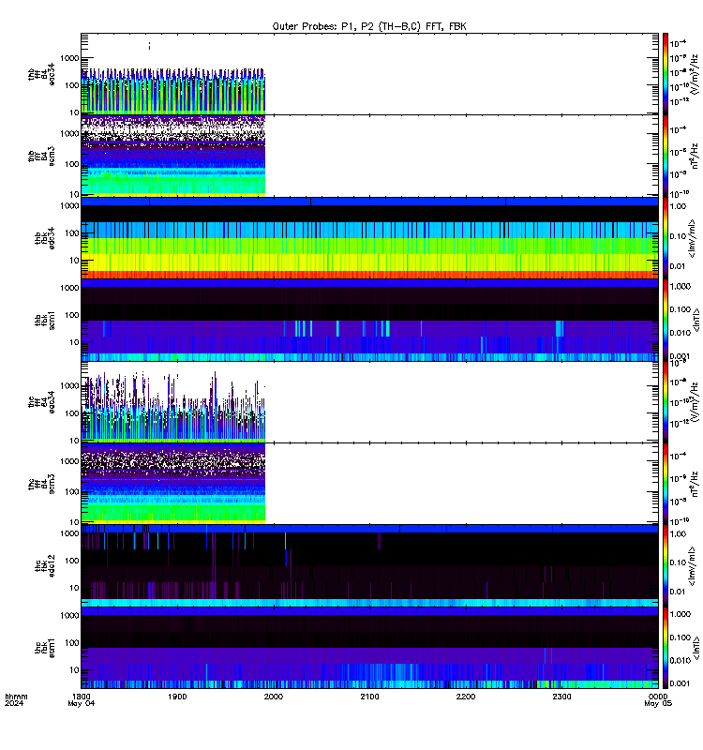
Task: Click the "thc fbk scm1" panel label
Action: point(44,648)
